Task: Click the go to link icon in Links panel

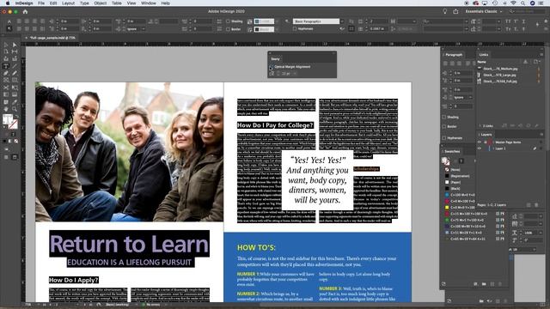Action: pyautogui.click(x=520, y=125)
